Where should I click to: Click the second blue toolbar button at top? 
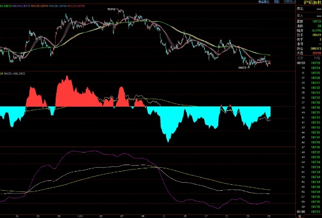coord(277,2)
